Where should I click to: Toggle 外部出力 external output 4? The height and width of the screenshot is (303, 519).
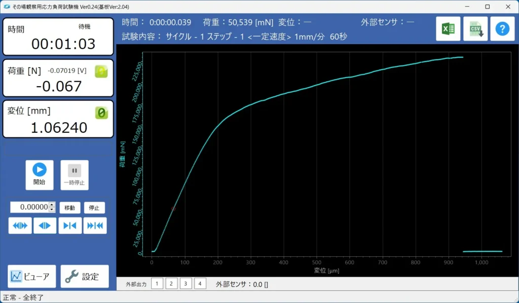[200, 284]
